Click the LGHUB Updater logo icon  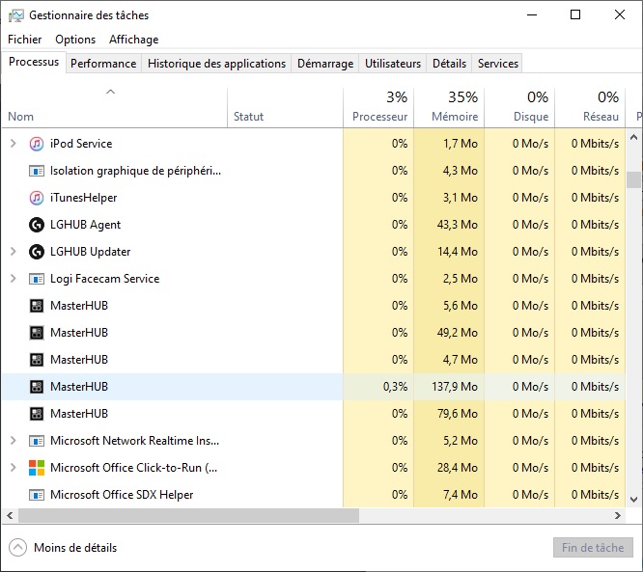click(37, 252)
